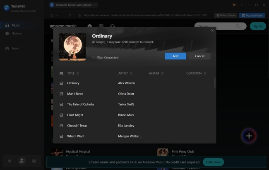Open the United States region selector
The height and width of the screenshot is (170, 269).
click(226, 15)
